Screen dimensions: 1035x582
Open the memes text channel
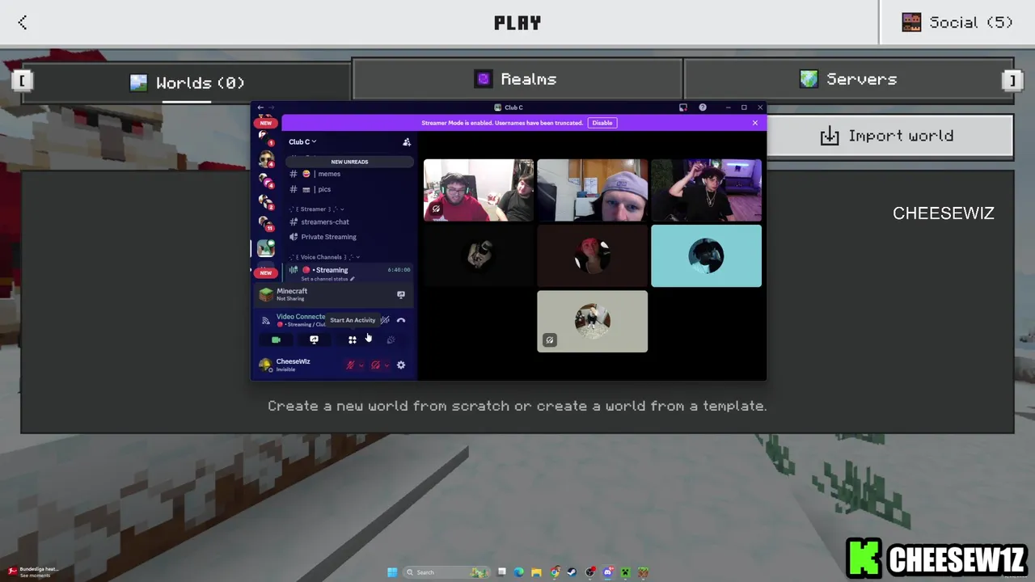tap(349, 174)
